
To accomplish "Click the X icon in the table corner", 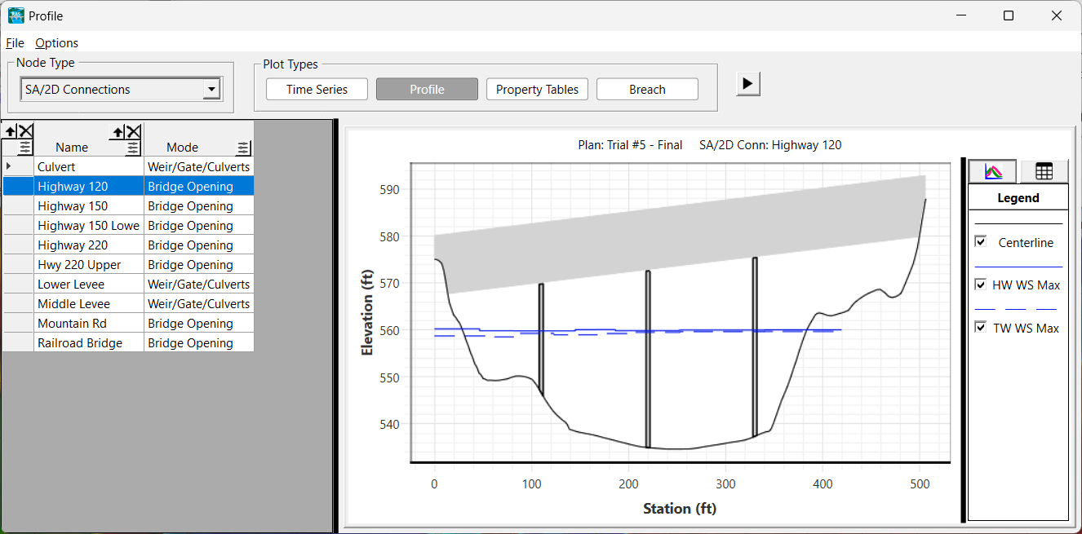I will [x=25, y=130].
